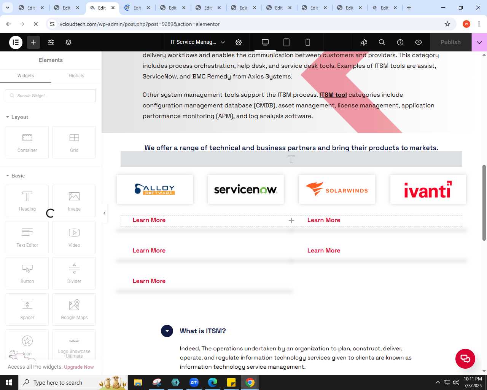Click the Upgrade Now link

(79, 367)
